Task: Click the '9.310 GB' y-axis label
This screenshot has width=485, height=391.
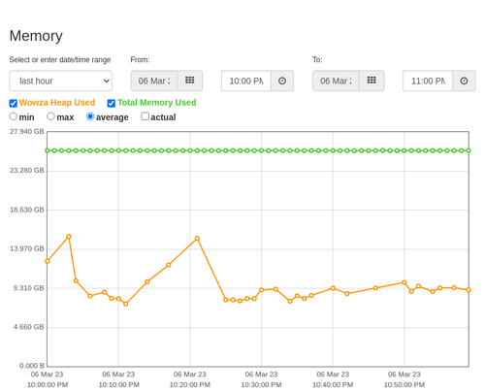Action: tap(28, 288)
